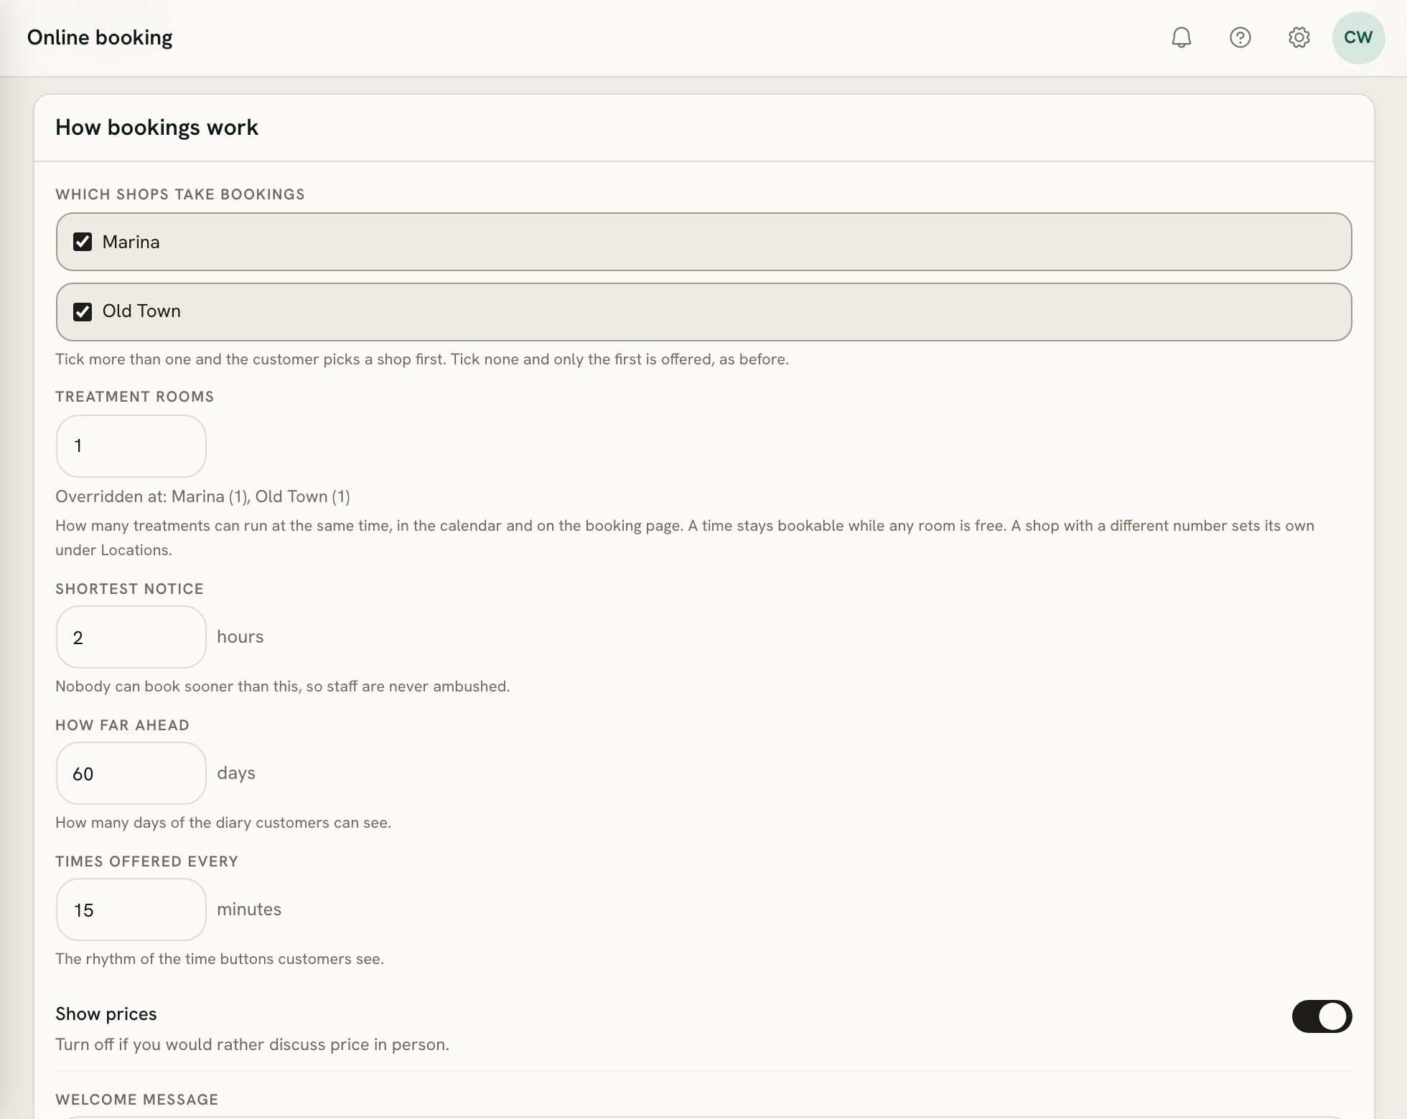The height and width of the screenshot is (1119, 1407).
Task: Select the Welcome message label
Action: pos(137,1100)
